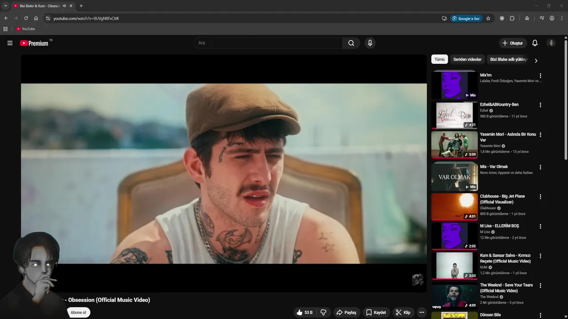Screen dimensions: 568x319
Task: Bookmark this page with star icon
Action: tap(488, 18)
